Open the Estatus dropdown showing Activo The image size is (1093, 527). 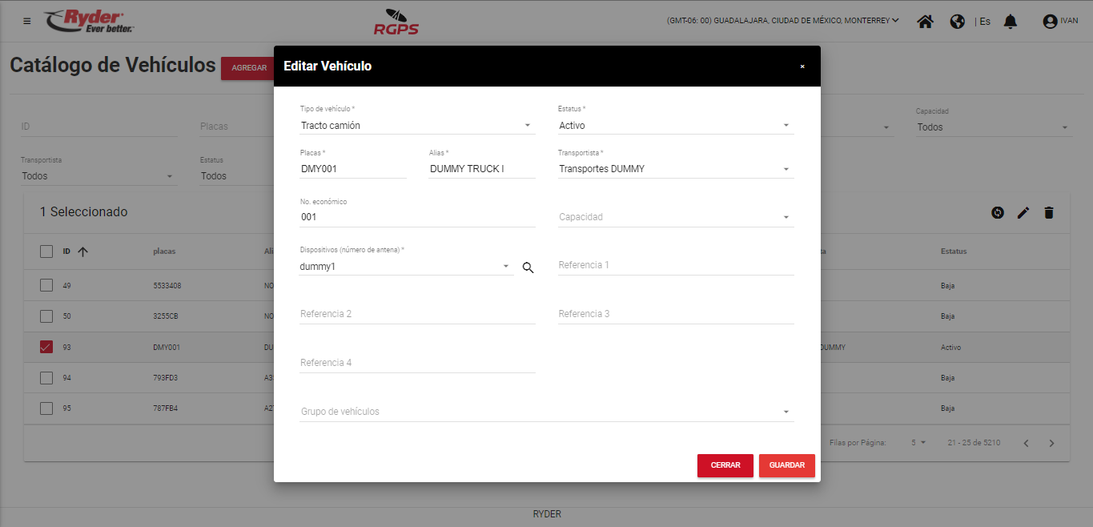[x=675, y=126]
